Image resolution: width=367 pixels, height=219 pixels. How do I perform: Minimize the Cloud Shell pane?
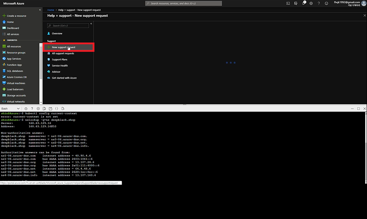[352, 109]
